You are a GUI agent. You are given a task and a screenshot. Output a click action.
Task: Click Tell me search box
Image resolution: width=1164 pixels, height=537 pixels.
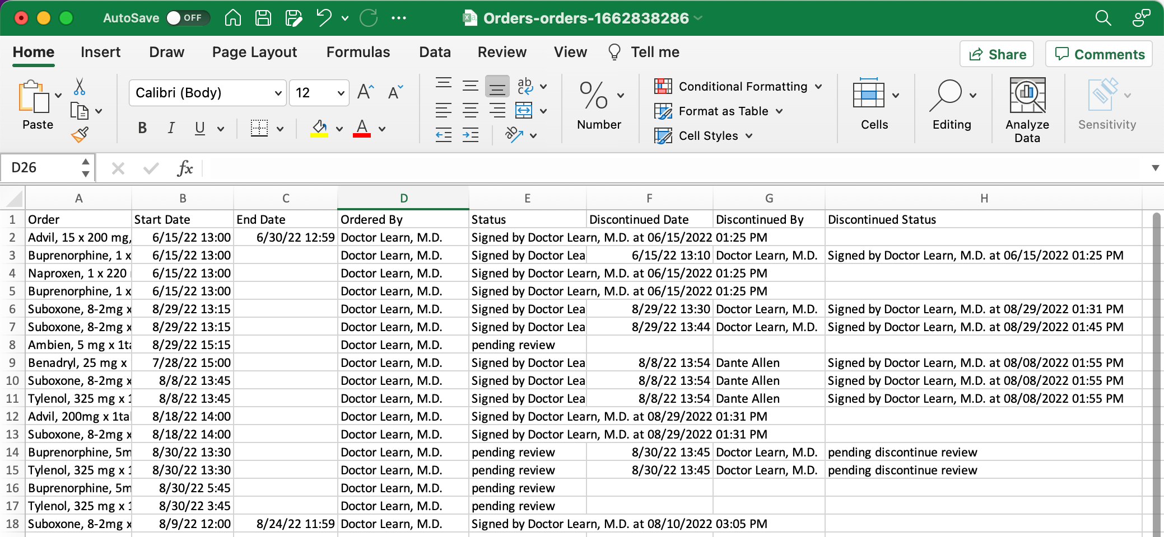tap(644, 52)
